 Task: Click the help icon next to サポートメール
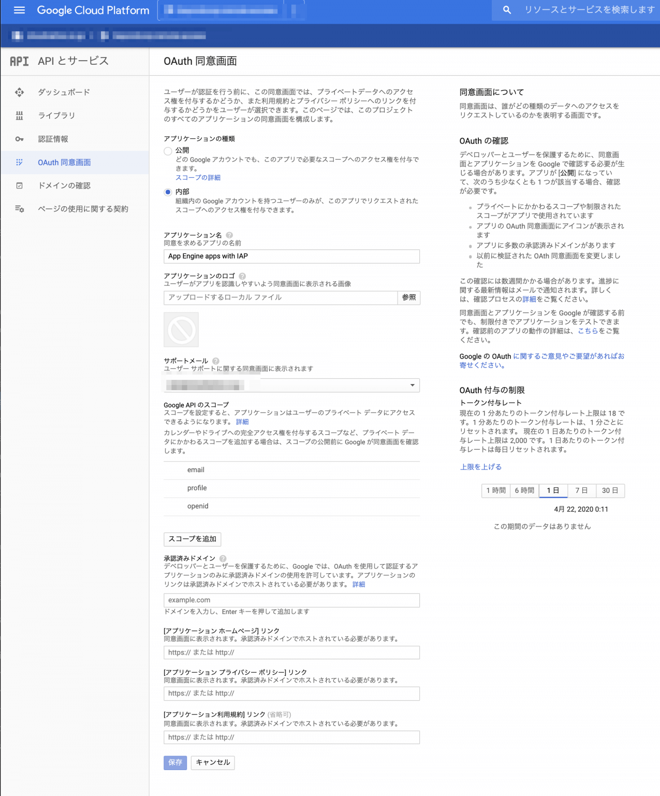[215, 360]
